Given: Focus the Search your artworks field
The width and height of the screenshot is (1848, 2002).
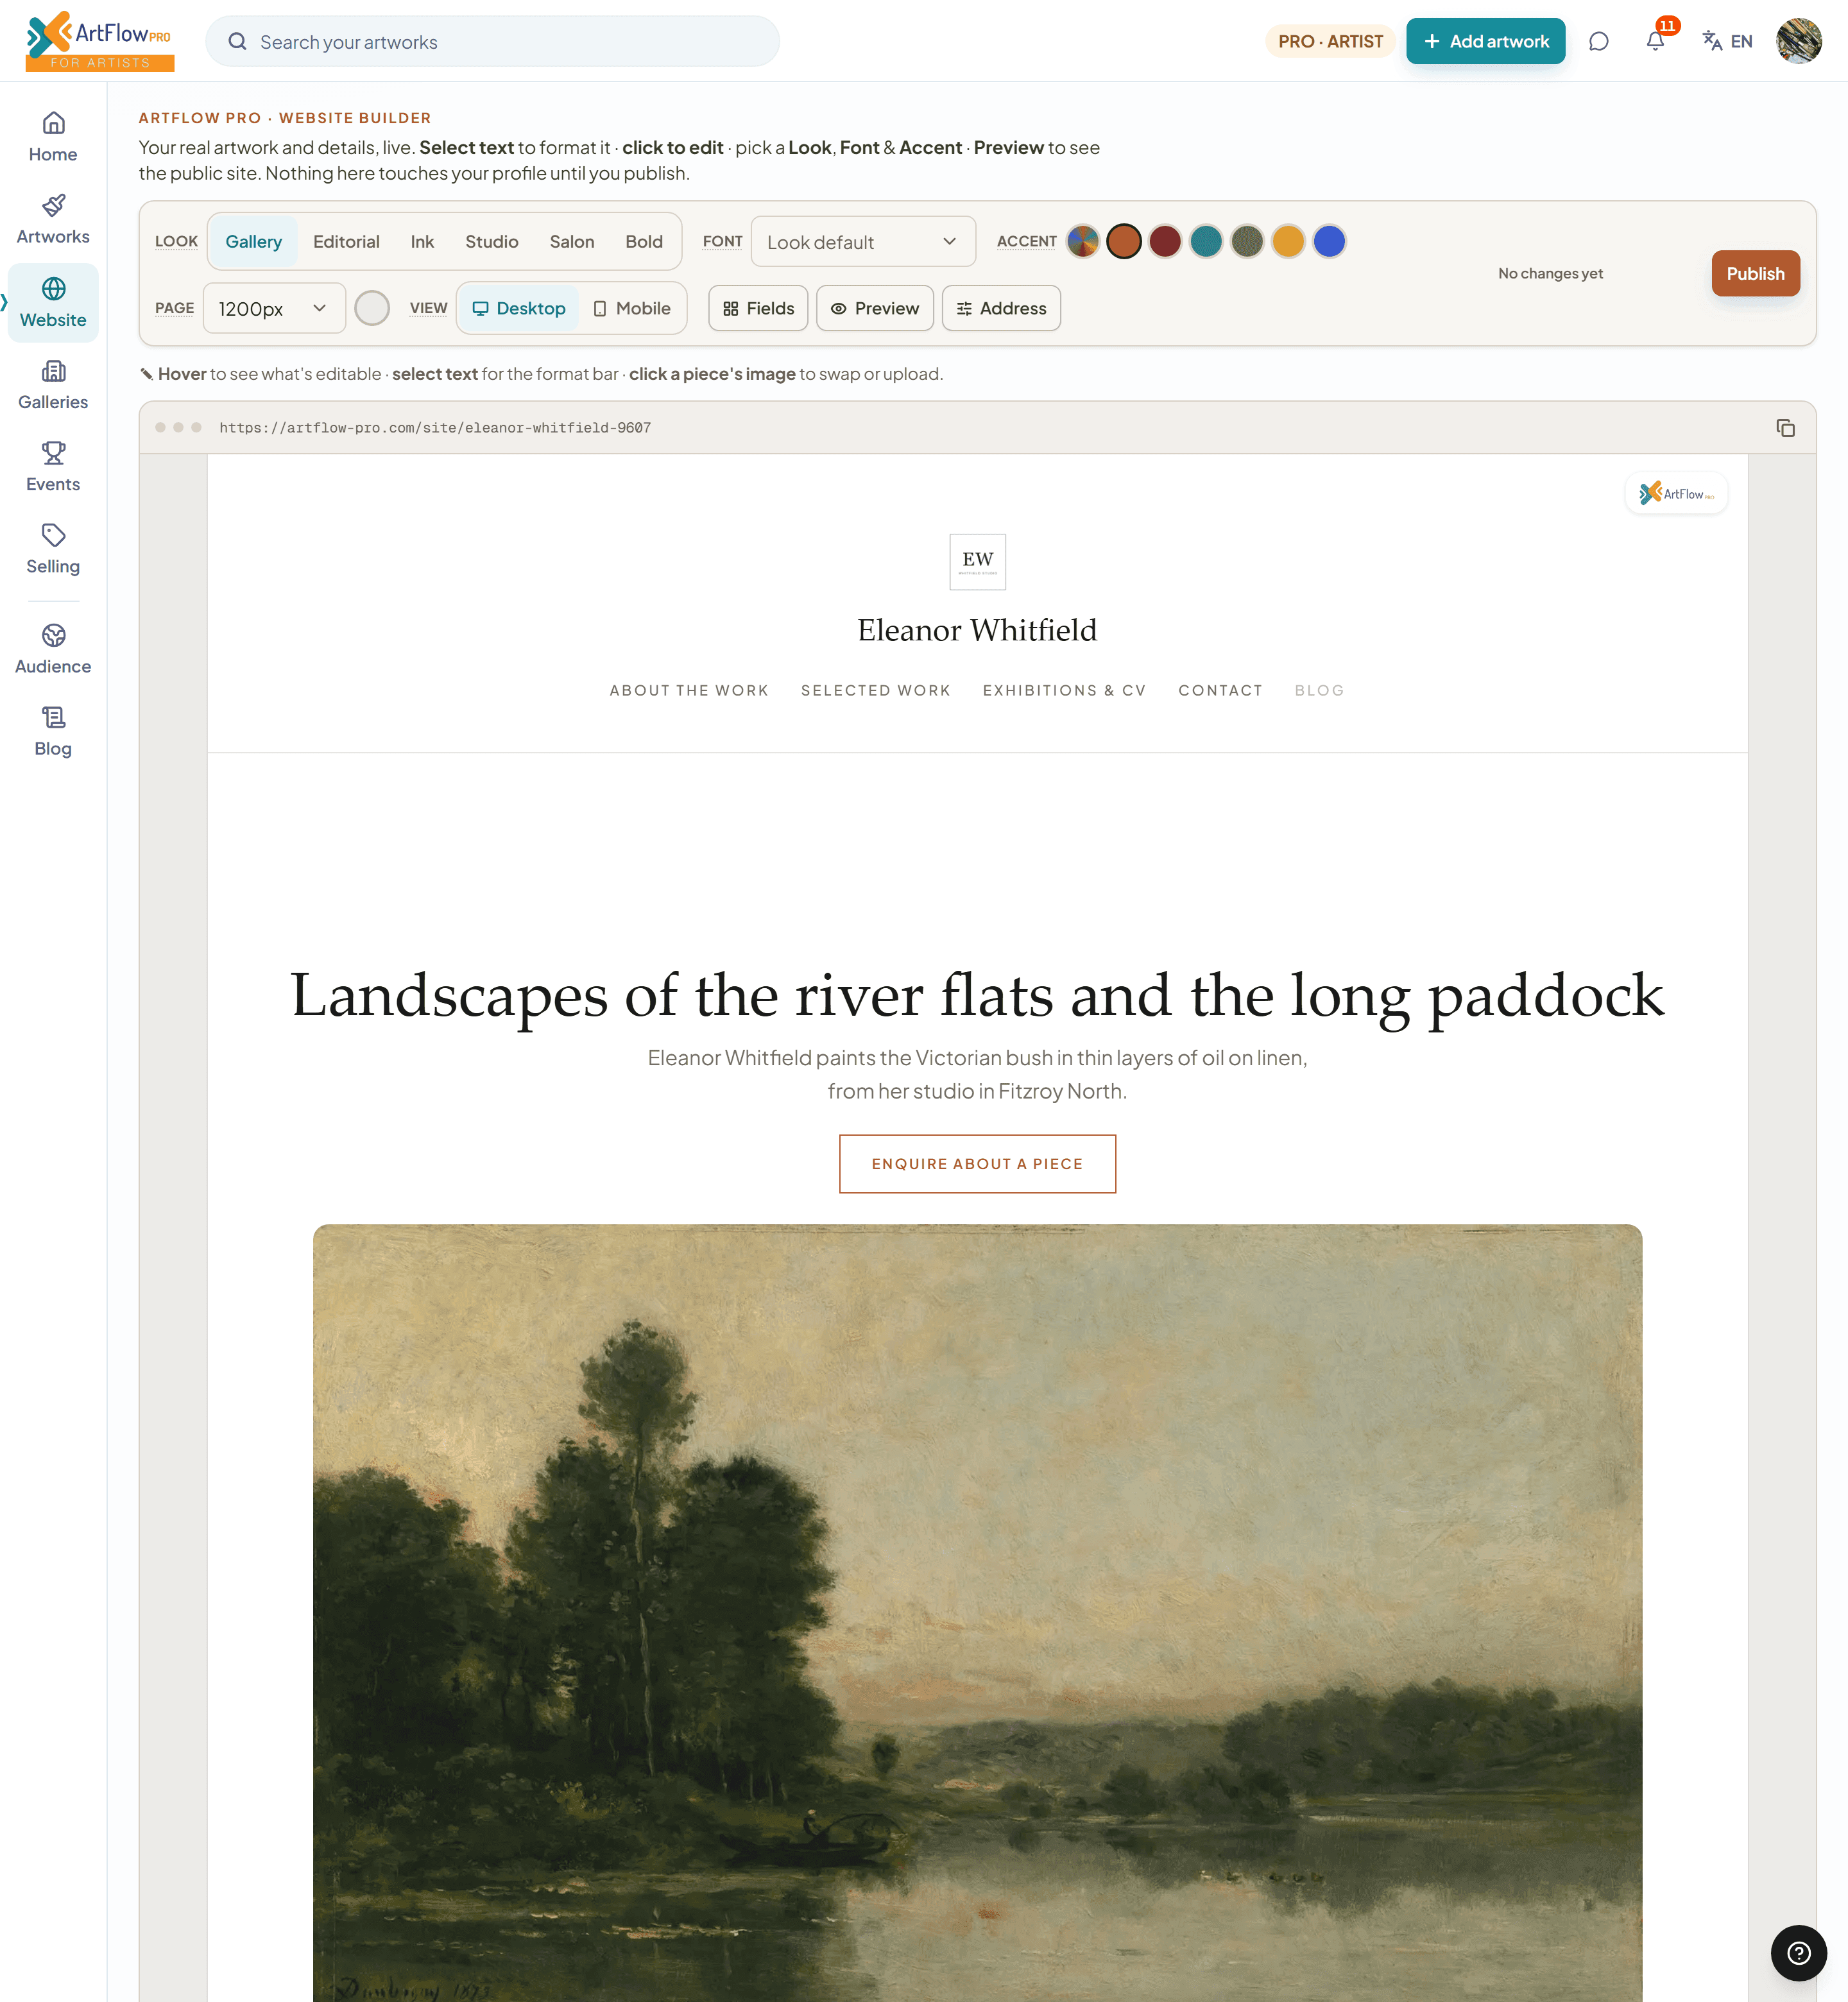Looking at the screenshot, I should (492, 41).
